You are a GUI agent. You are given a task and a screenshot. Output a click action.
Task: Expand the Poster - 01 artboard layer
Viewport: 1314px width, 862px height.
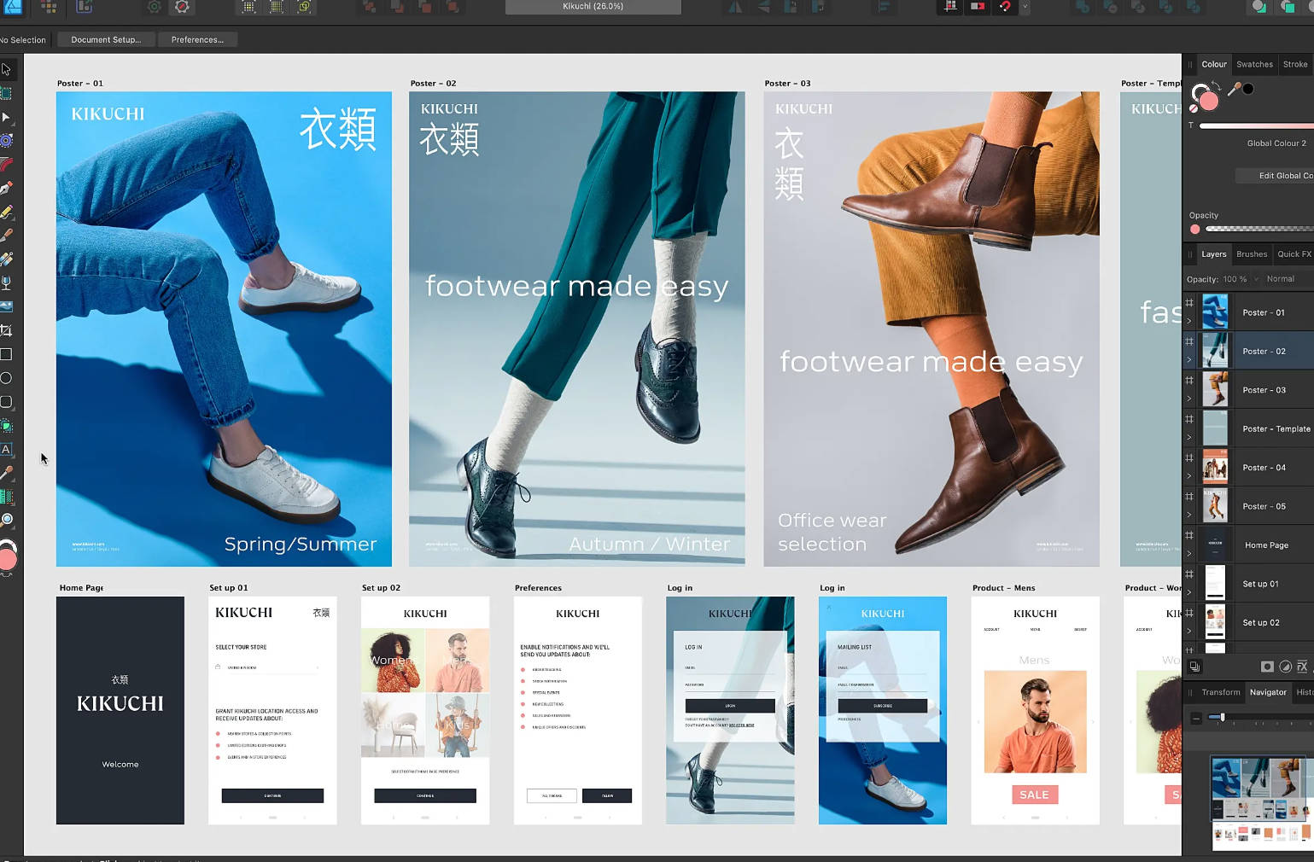1188,321
